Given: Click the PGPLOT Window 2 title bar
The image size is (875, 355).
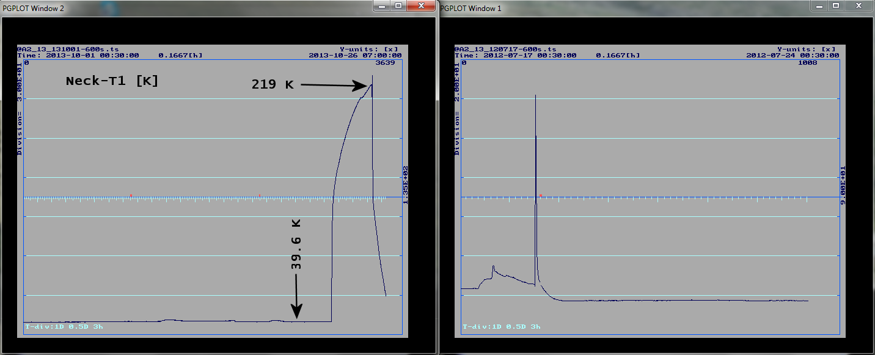Looking at the screenshot, I should 183,7.
